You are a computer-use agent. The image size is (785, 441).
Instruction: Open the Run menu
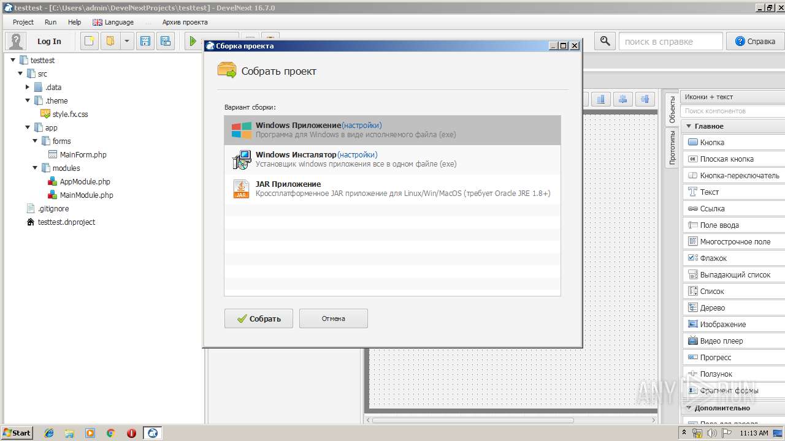point(50,22)
